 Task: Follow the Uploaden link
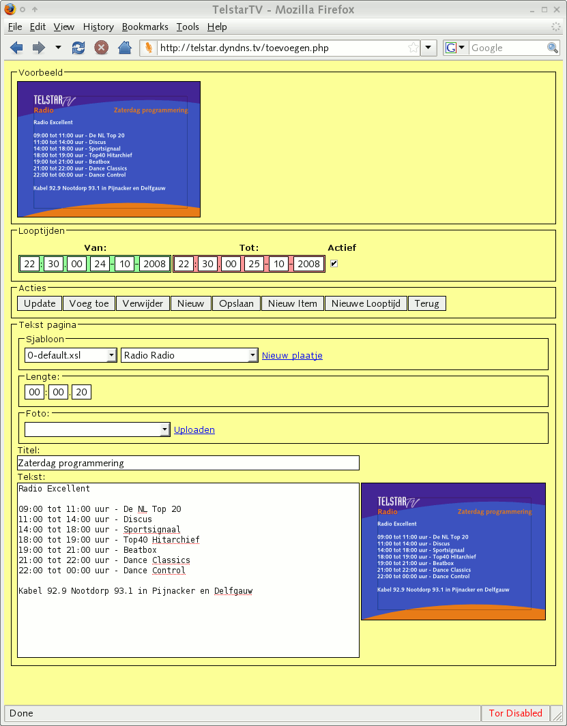[x=194, y=429]
